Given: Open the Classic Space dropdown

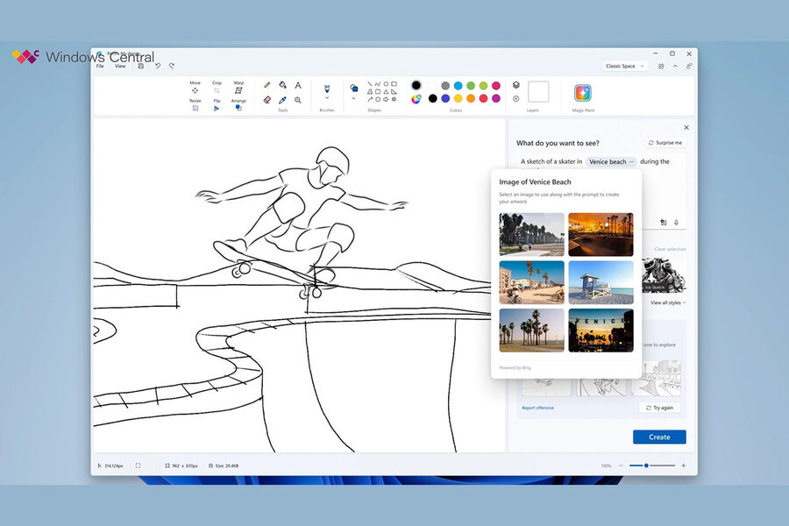Looking at the screenshot, I should coord(625,66).
